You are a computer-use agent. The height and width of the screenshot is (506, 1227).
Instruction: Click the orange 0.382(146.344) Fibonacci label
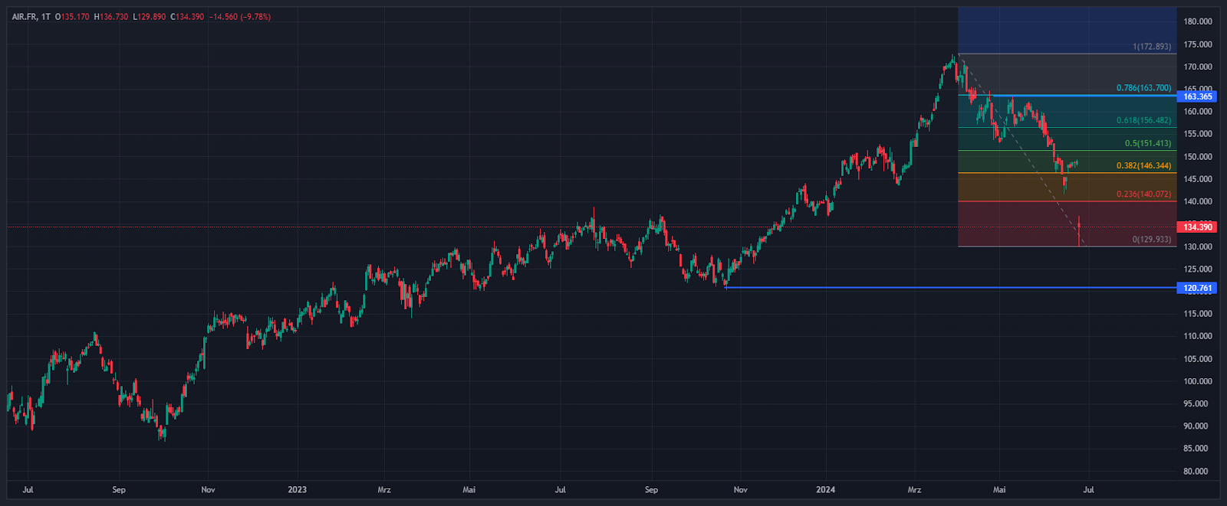click(1143, 166)
